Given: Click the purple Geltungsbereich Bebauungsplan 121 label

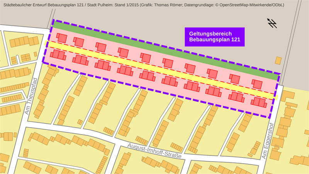Looking at the screenshot, I should pos(215,37).
